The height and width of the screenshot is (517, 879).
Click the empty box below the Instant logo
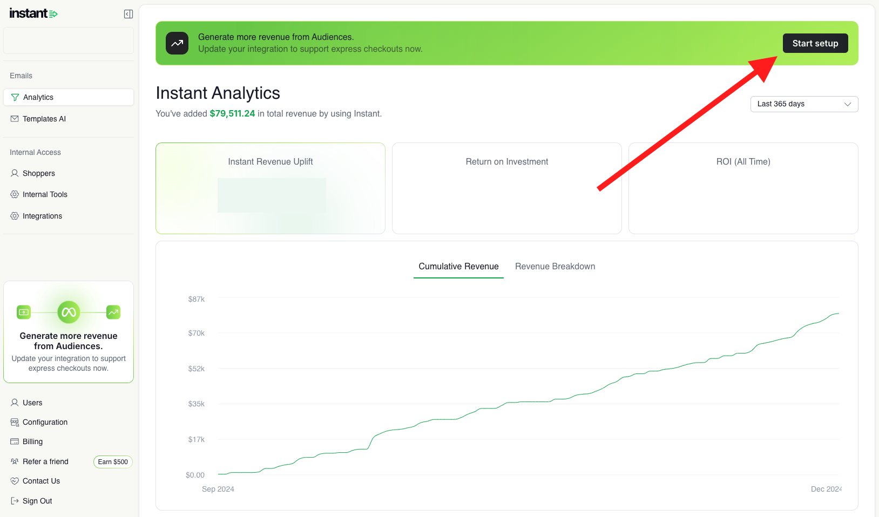click(x=69, y=40)
